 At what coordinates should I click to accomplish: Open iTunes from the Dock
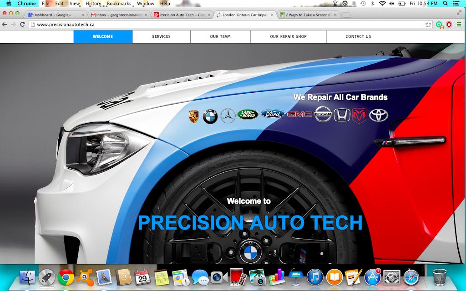[315, 277]
